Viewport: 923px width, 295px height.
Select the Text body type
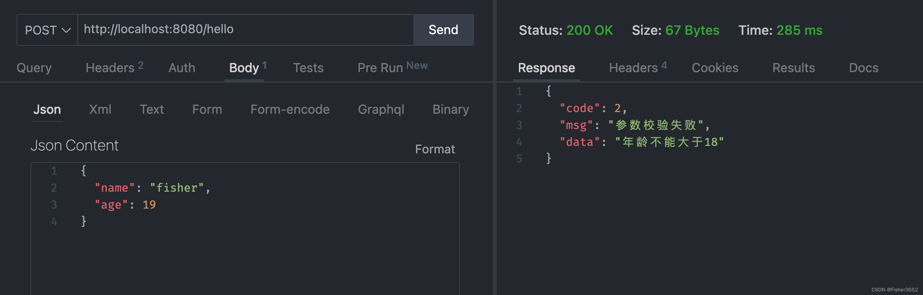click(x=152, y=109)
